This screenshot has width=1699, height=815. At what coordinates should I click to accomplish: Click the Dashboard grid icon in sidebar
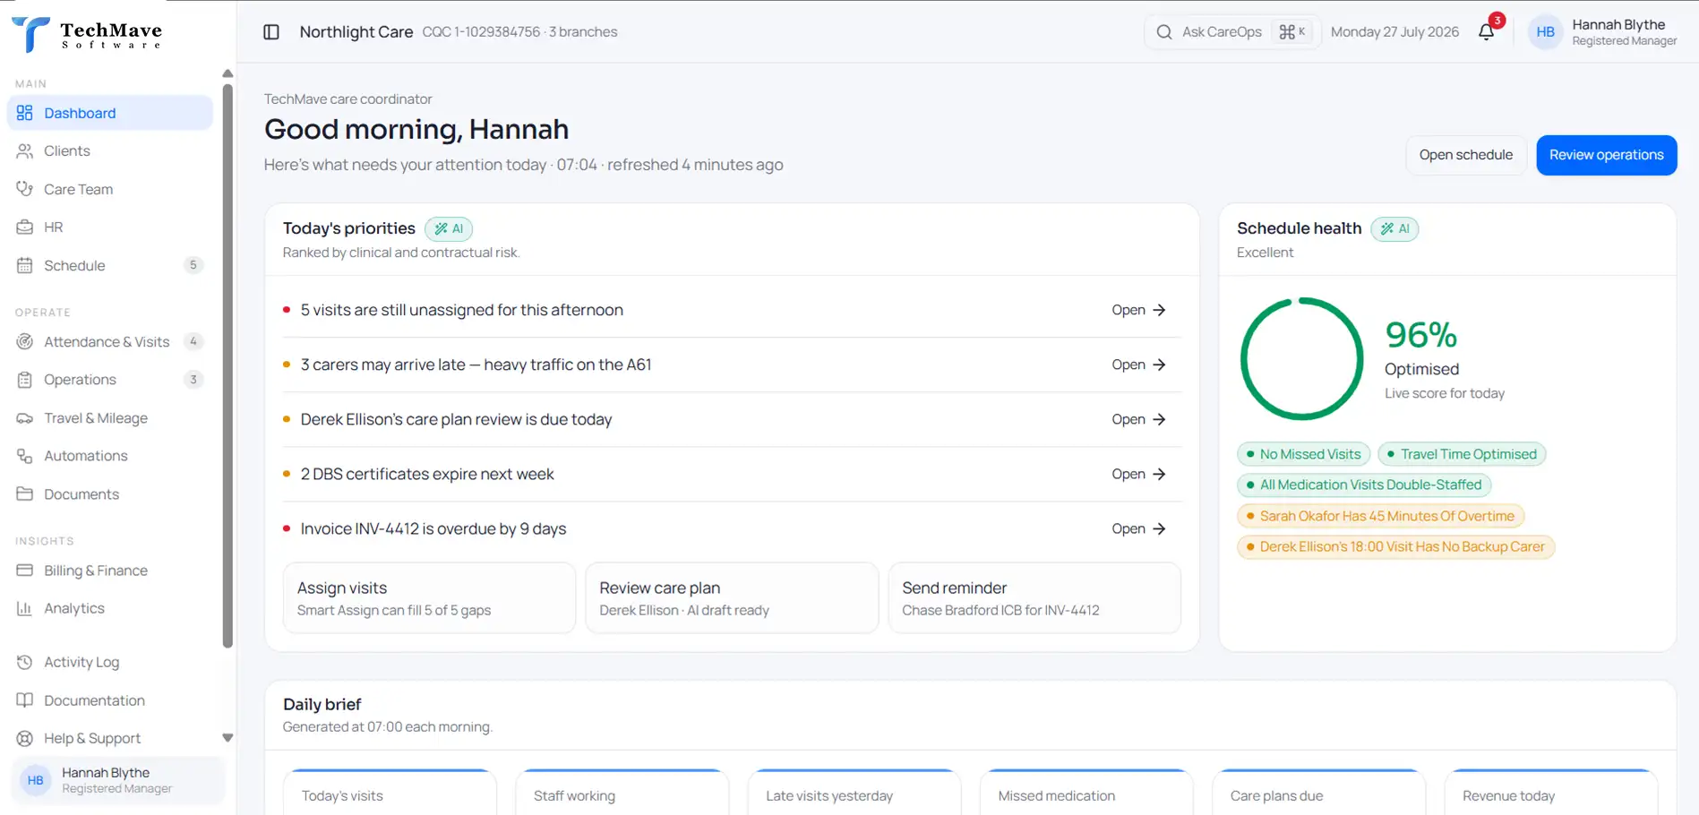[25, 113]
